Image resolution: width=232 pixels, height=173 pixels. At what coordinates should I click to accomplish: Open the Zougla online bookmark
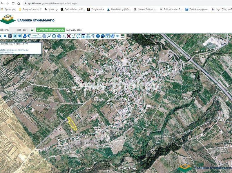coord(96,9)
